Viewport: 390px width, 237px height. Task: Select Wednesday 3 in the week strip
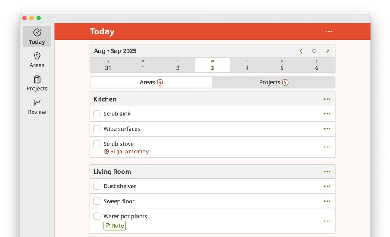(212, 65)
